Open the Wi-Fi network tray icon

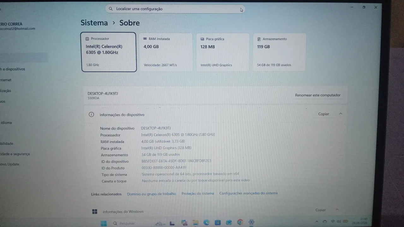tap(333, 221)
